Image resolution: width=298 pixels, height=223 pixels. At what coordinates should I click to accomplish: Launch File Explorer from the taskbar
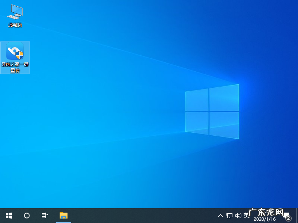coord(63,215)
